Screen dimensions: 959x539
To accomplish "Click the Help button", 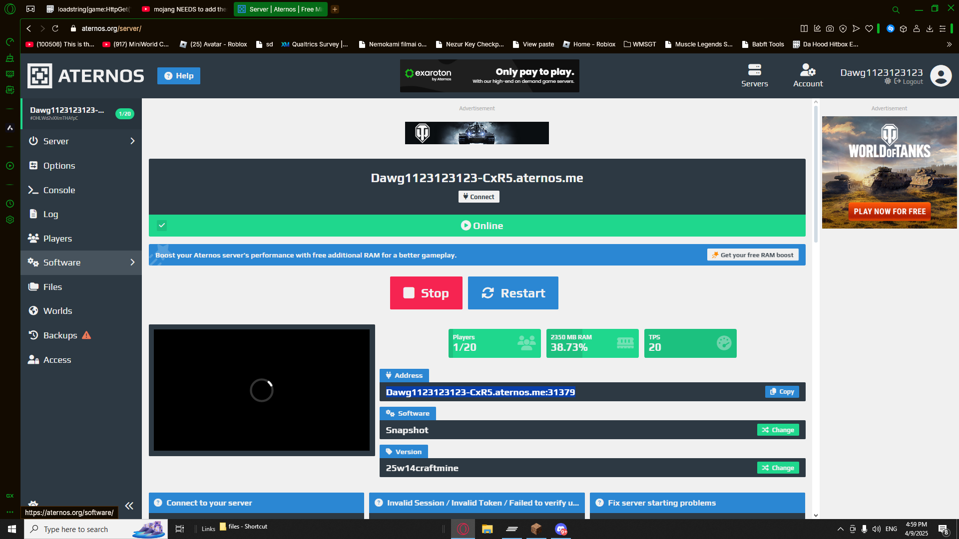I will (x=179, y=76).
